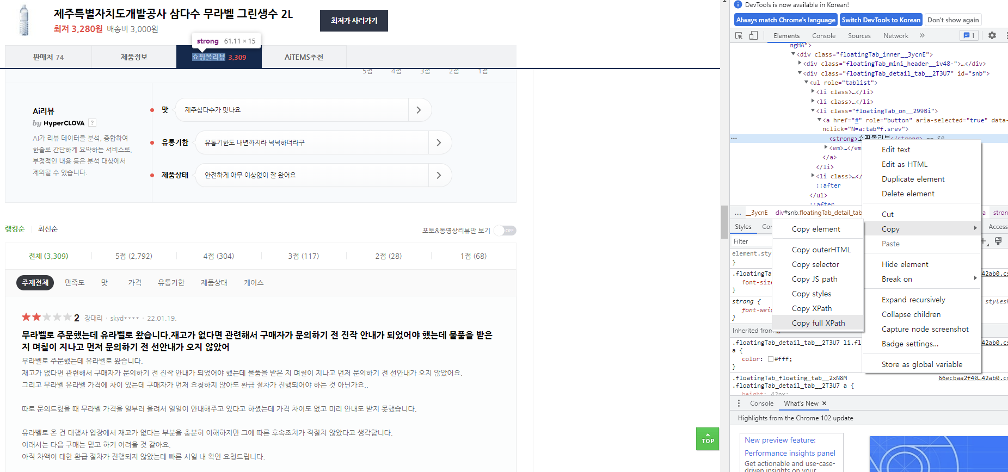The height and width of the screenshot is (472, 1008).
Task: Collapse the ul role tablist node
Action: (x=806, y=82)
